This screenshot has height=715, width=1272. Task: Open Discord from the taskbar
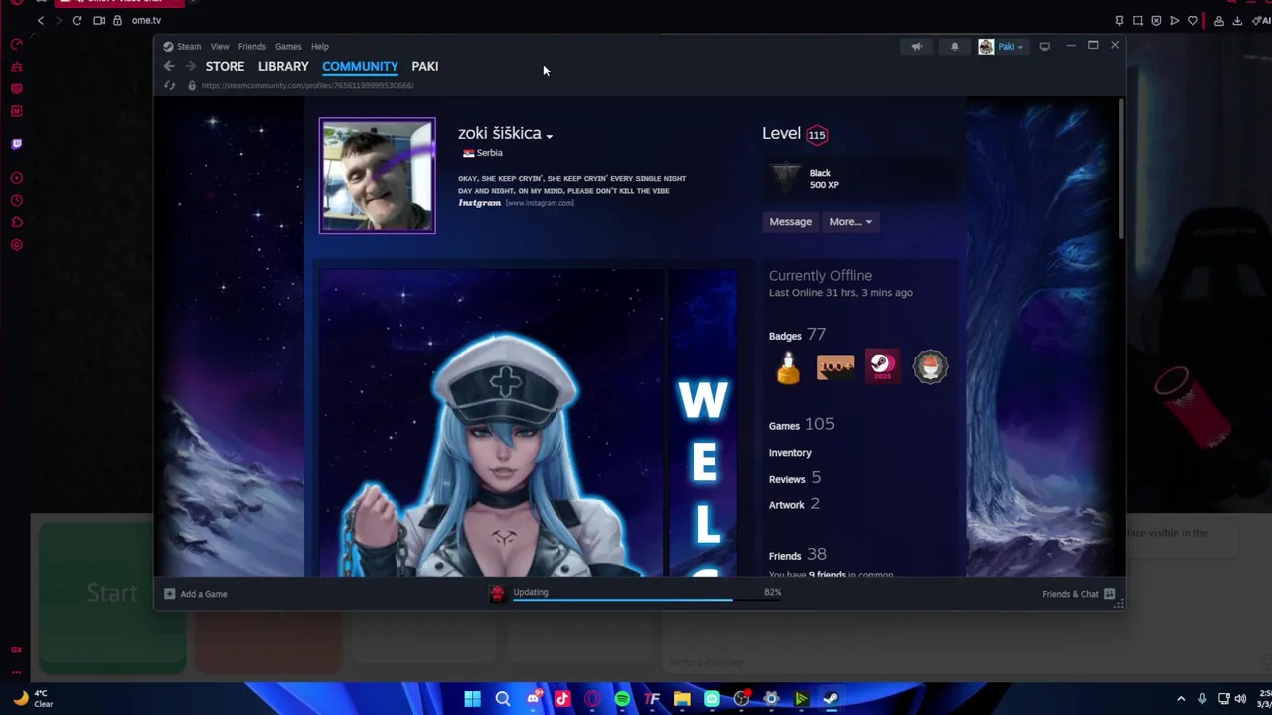point(533,699)
